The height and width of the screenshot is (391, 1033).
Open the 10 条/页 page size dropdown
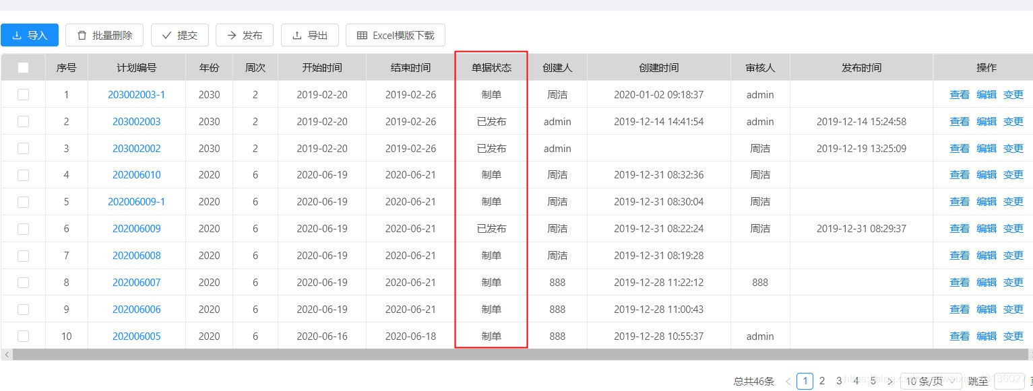[x=931, y=382]
